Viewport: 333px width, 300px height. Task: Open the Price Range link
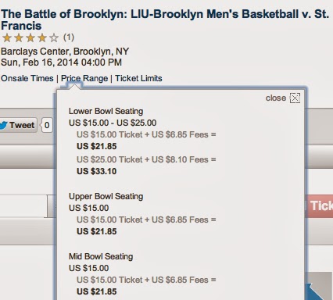pyautogui.click(x=84, y=78)
